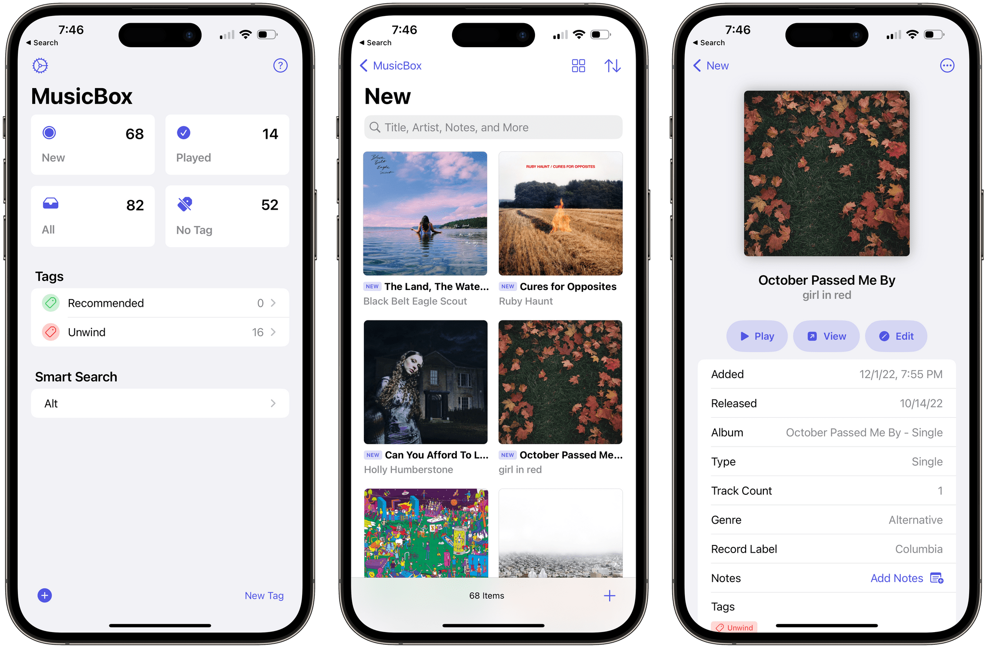
Task: Tap the add item plus button
Action: [x=610, y=595]
